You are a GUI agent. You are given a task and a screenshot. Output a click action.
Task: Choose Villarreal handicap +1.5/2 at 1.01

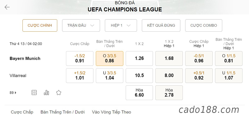[80, 76]
